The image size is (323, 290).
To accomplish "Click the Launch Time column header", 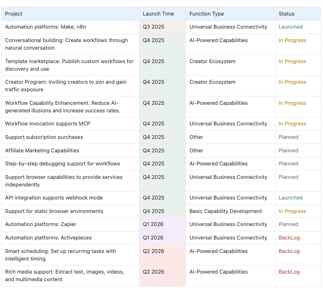I will pyautogui.click(x=158, y=14).
